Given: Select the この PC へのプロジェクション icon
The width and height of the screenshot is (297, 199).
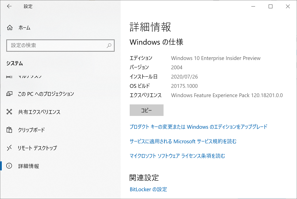Looking at the screenshot, I should pos(9,94).
